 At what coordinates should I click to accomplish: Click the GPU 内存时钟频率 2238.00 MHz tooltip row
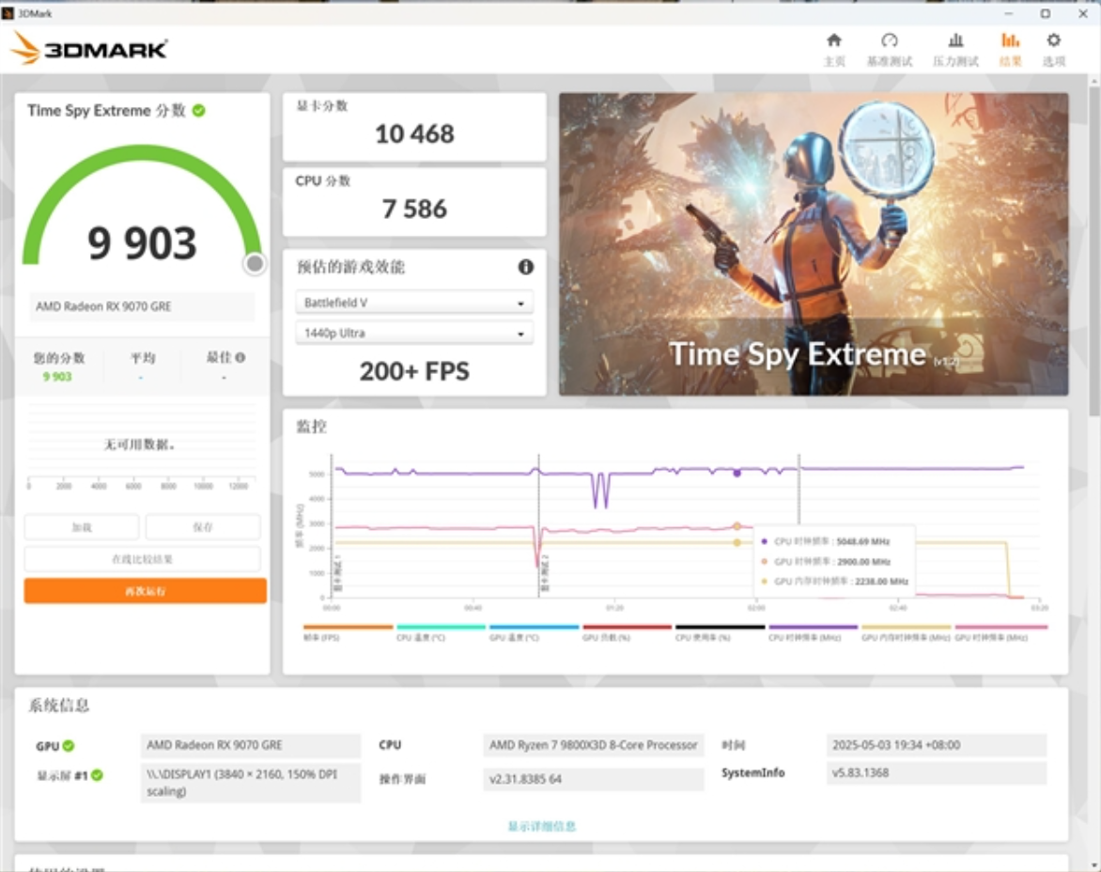coord(834,582)
